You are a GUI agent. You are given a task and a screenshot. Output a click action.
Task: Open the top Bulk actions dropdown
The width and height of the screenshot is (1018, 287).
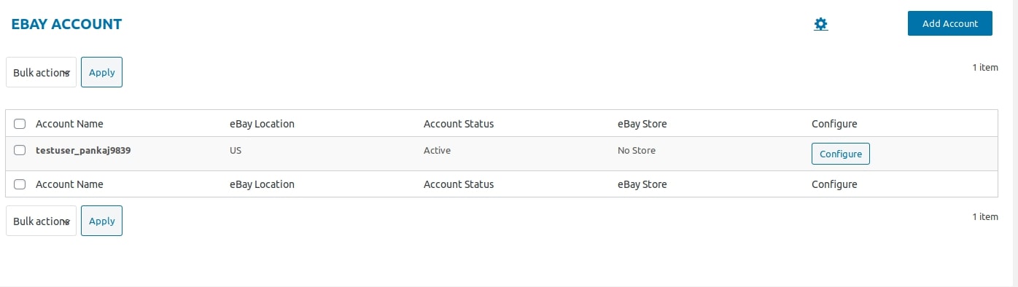point(41,72)
